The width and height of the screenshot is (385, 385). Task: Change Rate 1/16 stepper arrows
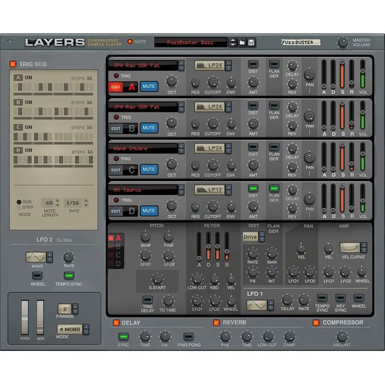86,203
